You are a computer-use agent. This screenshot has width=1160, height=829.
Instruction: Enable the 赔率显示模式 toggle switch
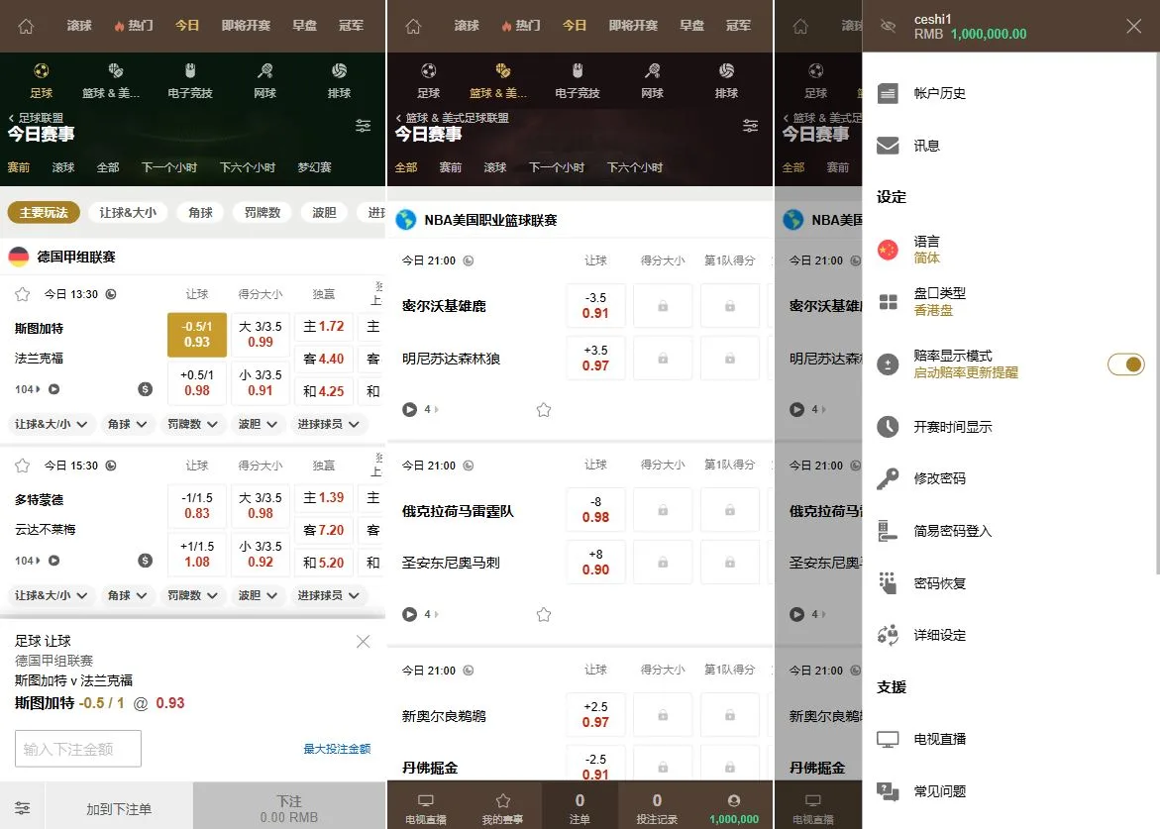(1125, 364)
